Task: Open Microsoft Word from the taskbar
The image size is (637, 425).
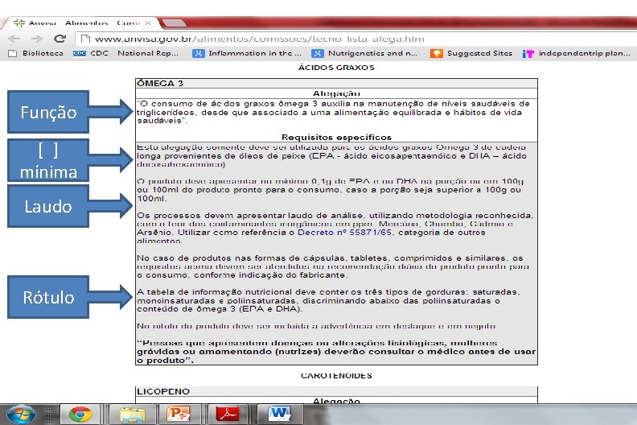Action: [x=280, y=415]
